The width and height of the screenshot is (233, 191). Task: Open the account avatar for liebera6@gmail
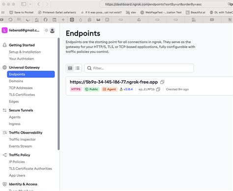pos(4,30)
